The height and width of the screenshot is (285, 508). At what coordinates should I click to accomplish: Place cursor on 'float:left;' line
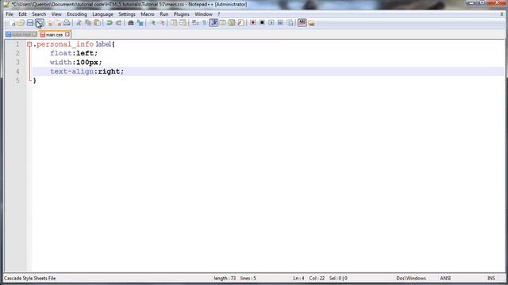[74, 53]
